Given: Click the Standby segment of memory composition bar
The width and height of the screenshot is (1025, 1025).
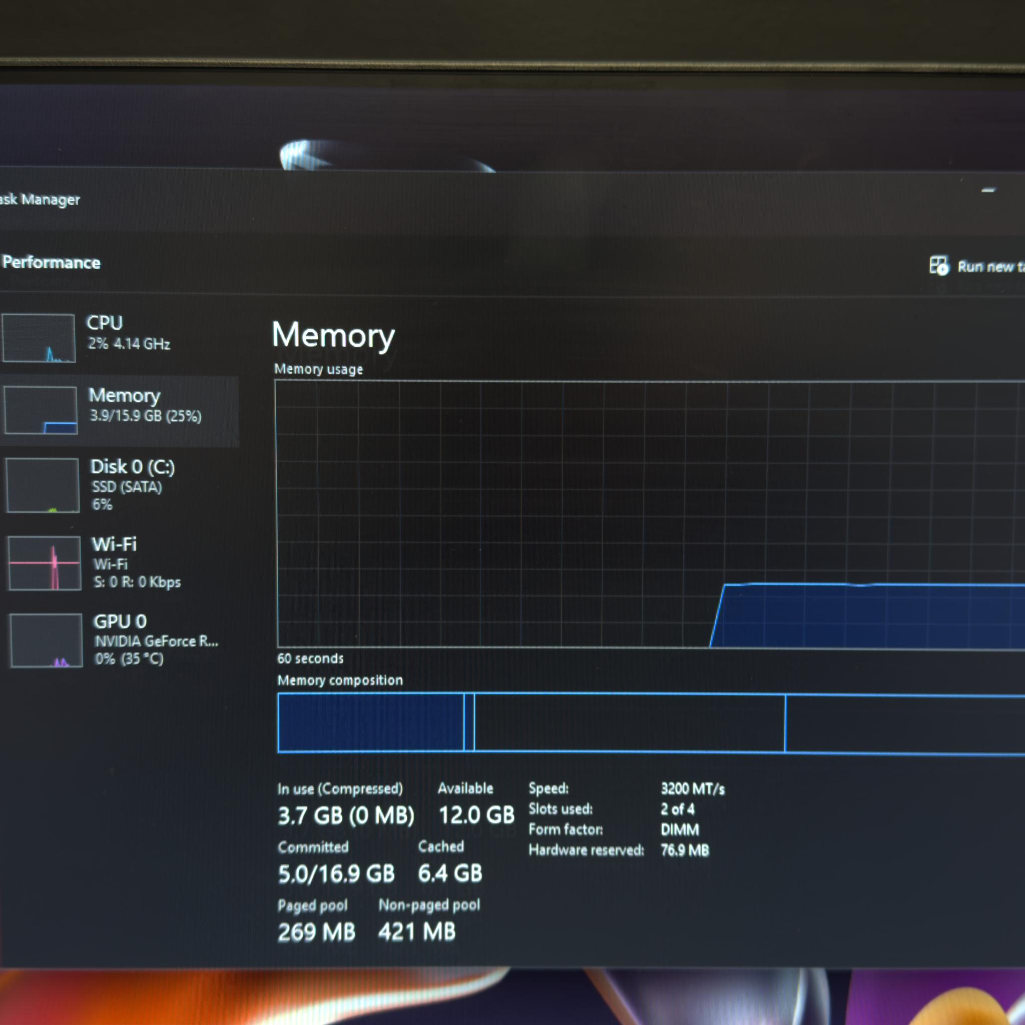Looking at the screenshot, I should coord(630,723).
